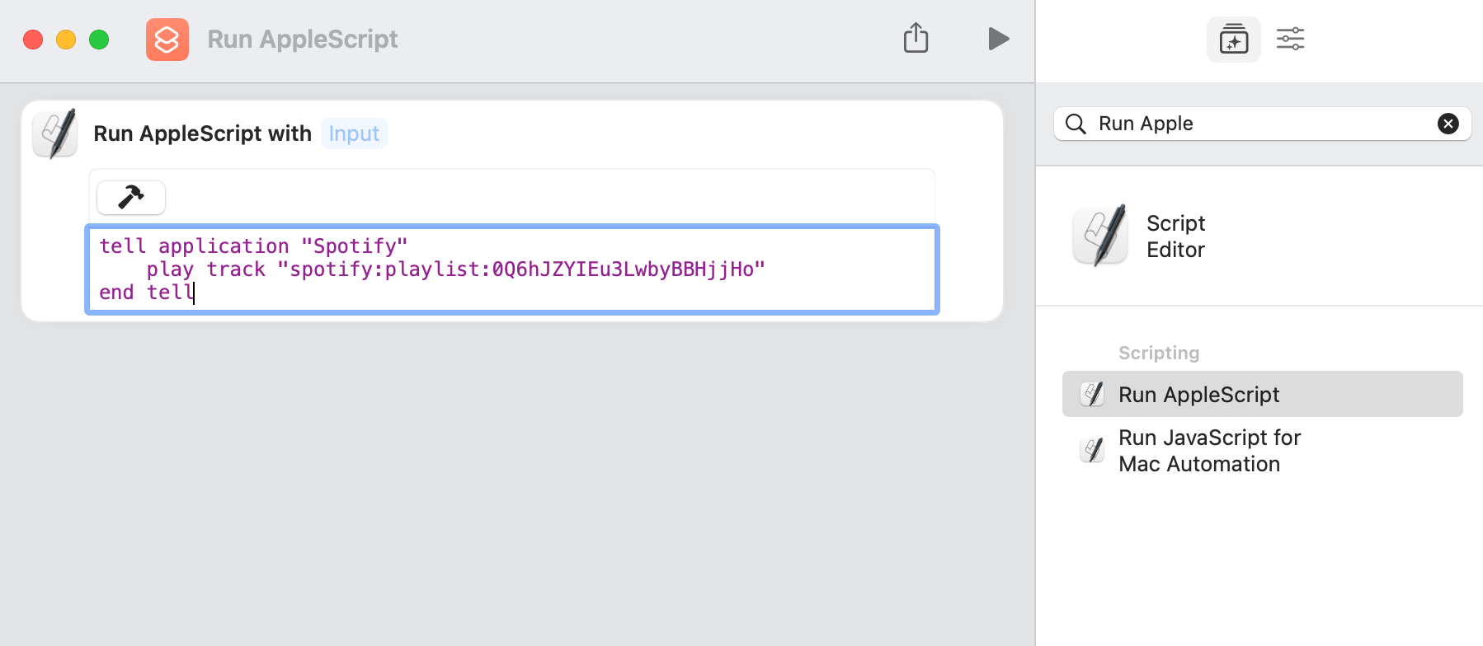Click the Shortcuts app icon in title bar
Screen dimensions: 1483x646
[167, 40]
